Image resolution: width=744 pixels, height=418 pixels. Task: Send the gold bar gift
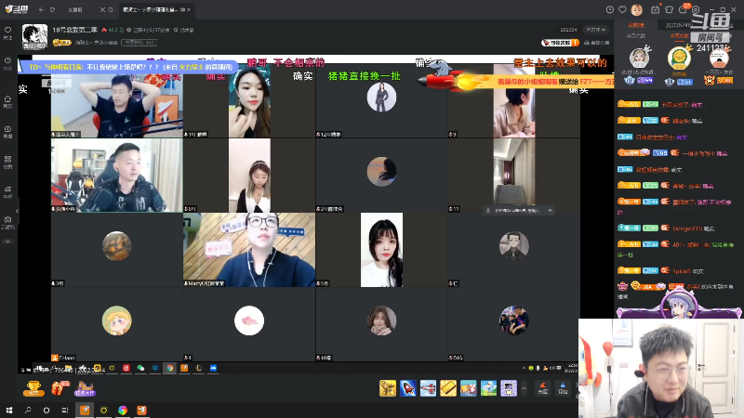[x=448, y=388]
